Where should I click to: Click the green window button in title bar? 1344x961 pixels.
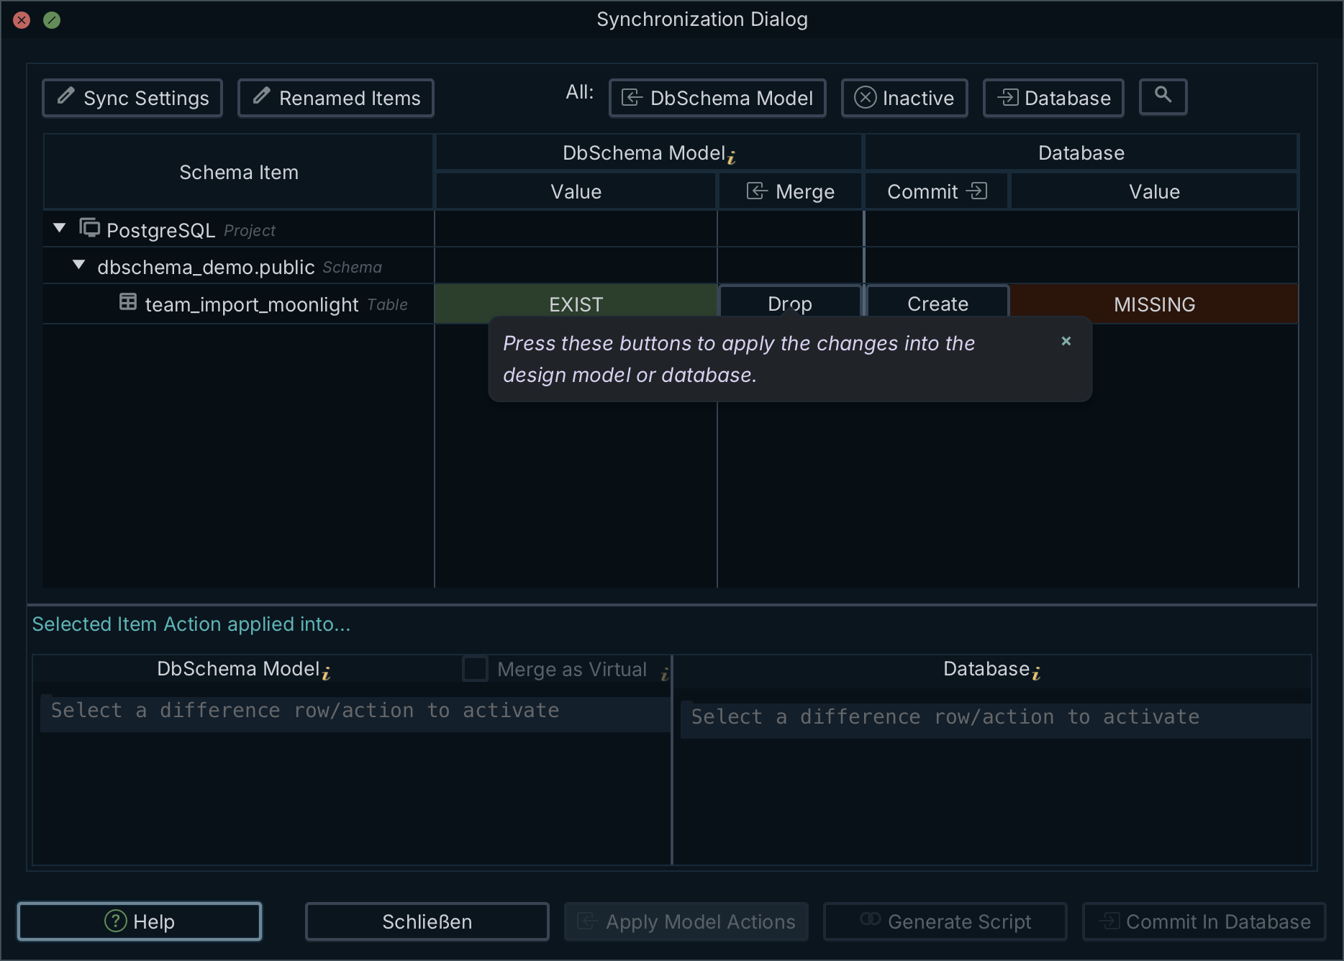coord(52,20)
